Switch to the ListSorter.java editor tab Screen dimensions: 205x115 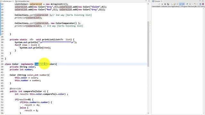(7, 1)
